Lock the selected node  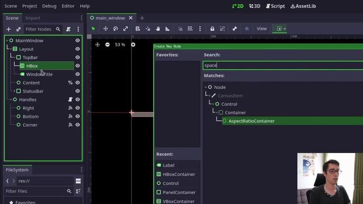[x=212, y=29]
